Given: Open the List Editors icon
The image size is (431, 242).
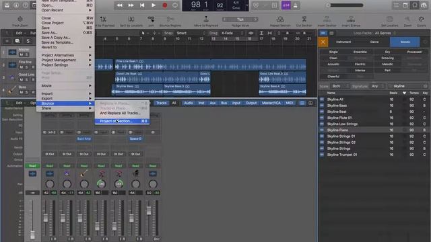Looking at the screenshot, I should coord(396,5).
